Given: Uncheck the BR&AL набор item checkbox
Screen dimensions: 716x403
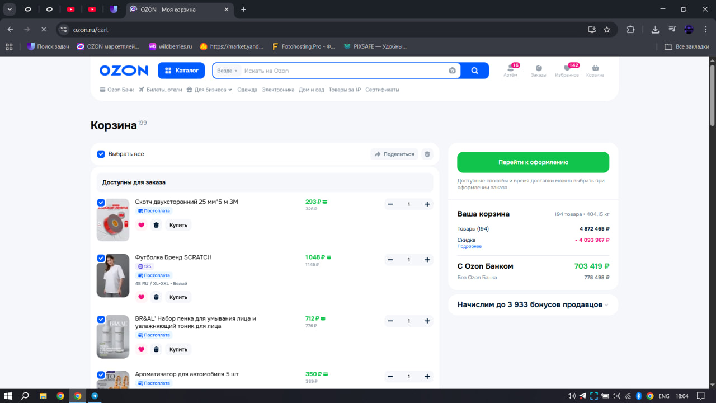Looking at the screenshot, I should pyautogui.click(x=101, y=319).
